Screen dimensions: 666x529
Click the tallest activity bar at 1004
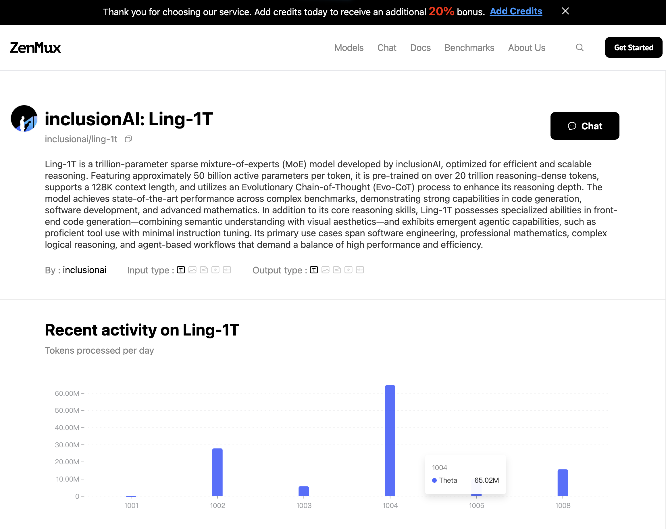pos(390,439)
